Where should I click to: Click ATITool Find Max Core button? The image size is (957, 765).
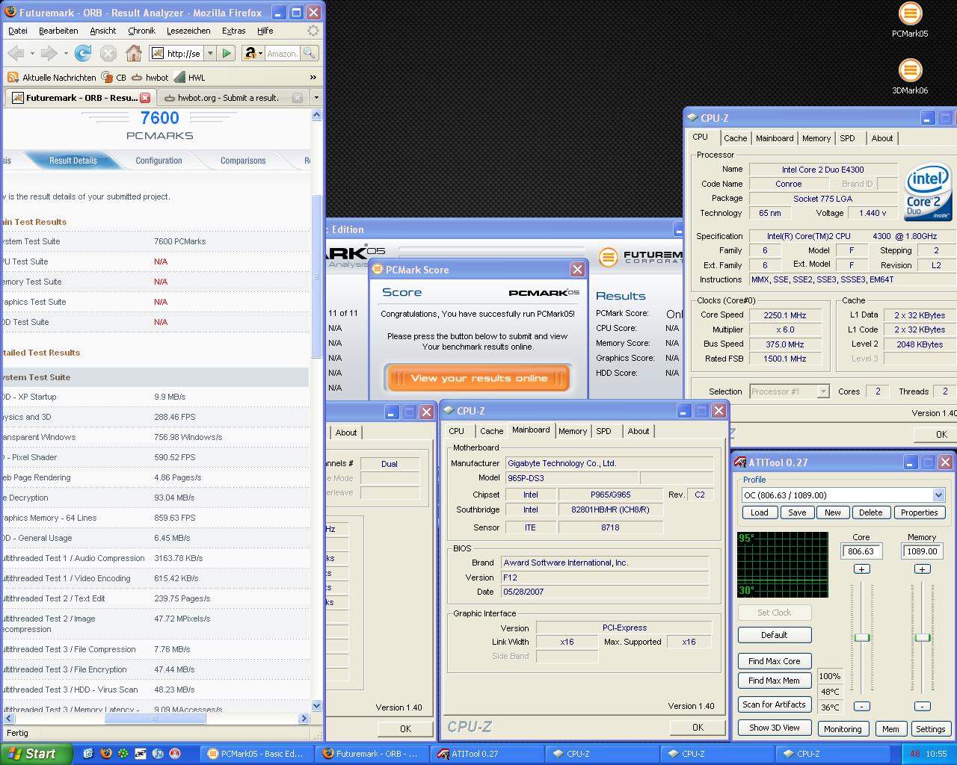pyautogui.click(x=774, y=661)
